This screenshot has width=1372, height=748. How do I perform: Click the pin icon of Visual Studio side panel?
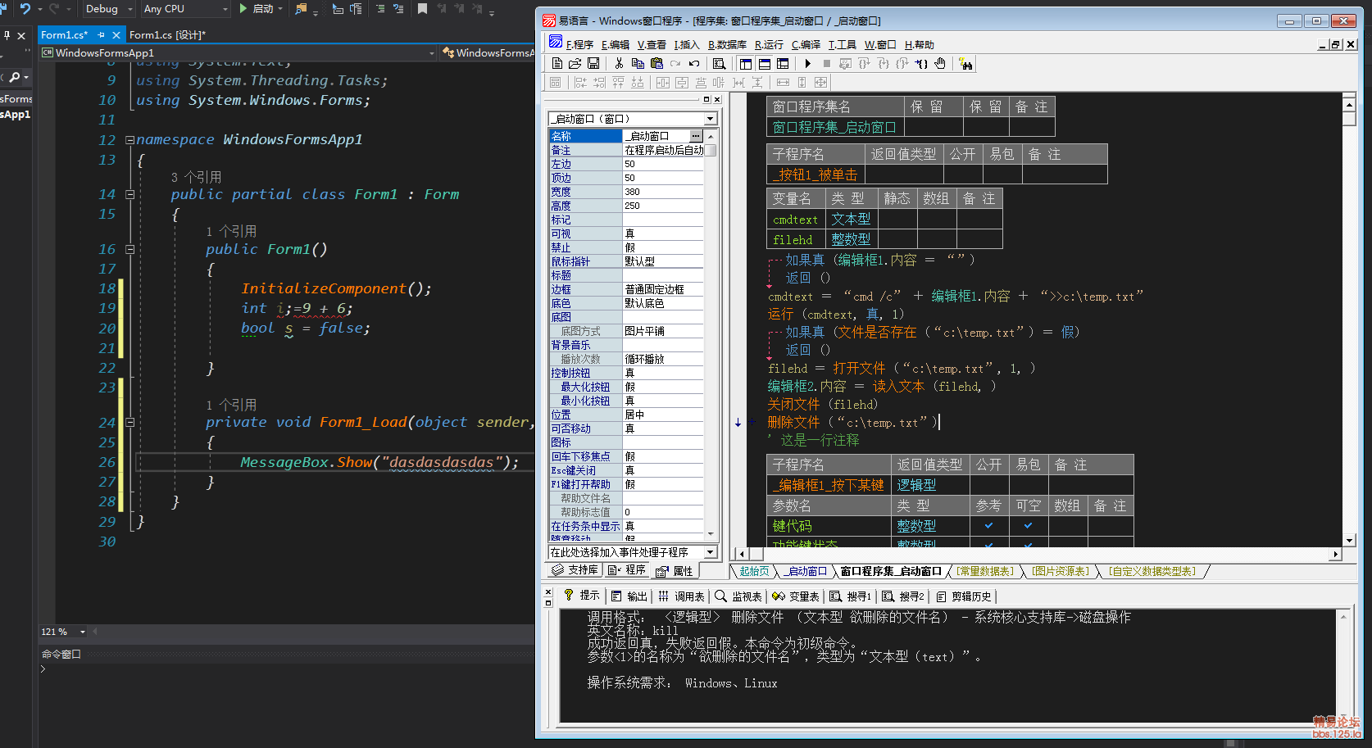[7, 35]
